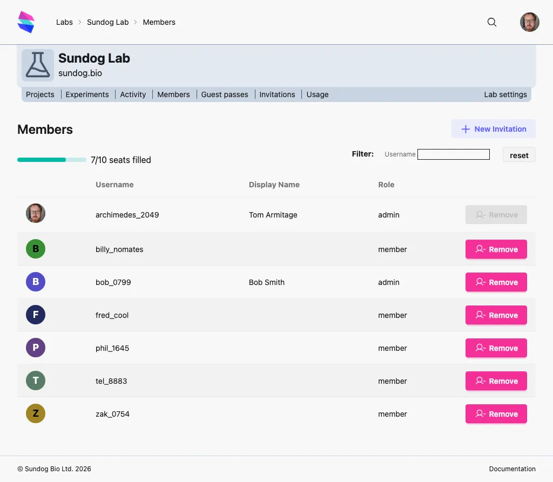This screenshot has height=482, width=553.
Task: Open the search magnifier icon
Action: [491, 22]
